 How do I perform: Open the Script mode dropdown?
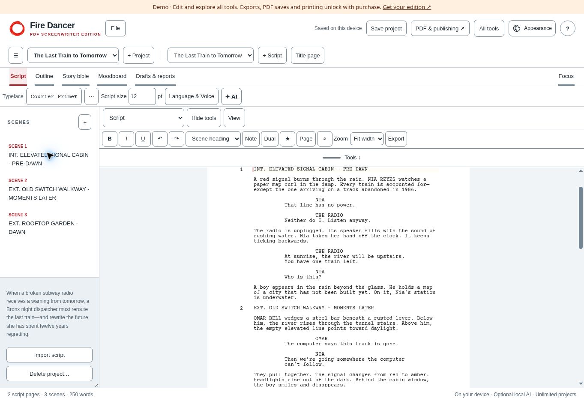tap(144, 118)
